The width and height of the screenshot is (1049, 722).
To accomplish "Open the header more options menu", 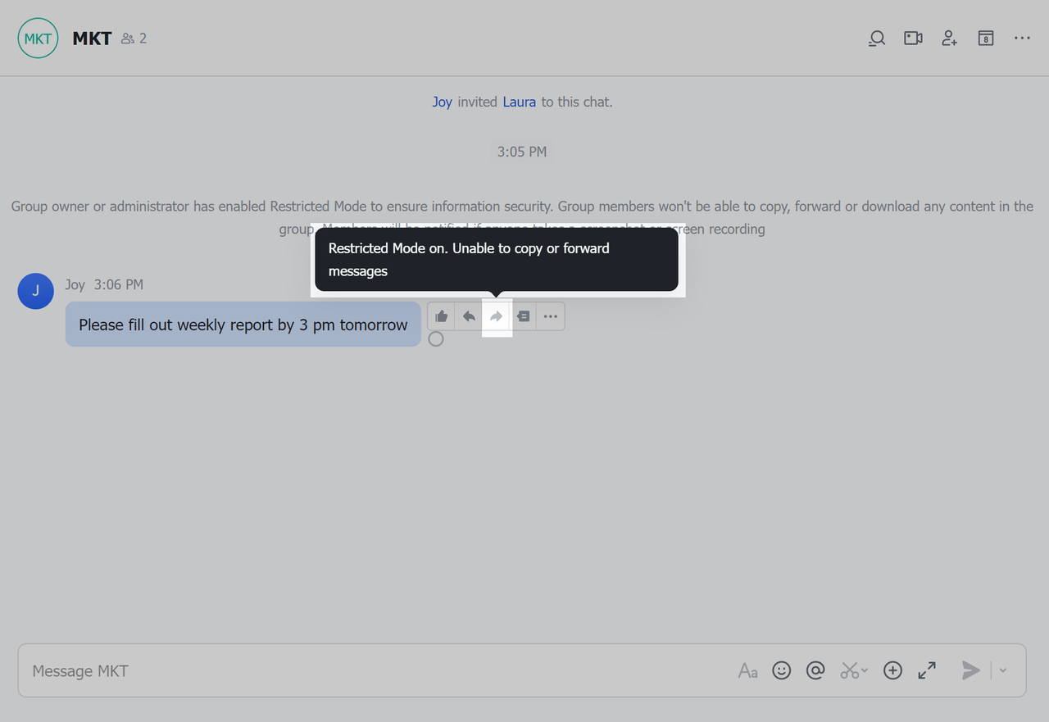I will click(x=1022, y=39).
